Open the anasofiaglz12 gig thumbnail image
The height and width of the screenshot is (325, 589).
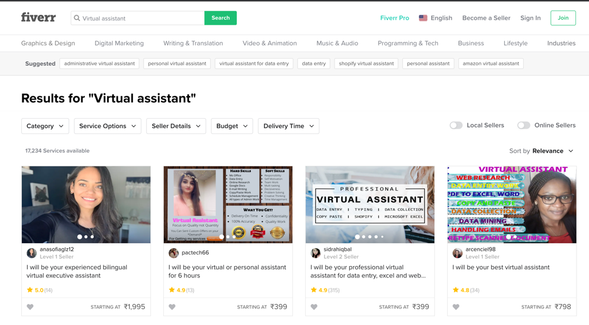(x=86, y=205)
